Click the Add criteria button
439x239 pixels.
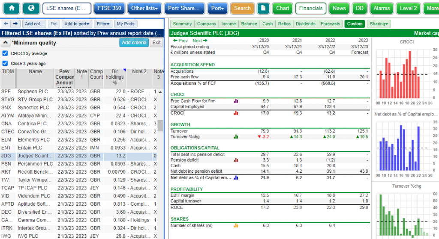point(134,42)
